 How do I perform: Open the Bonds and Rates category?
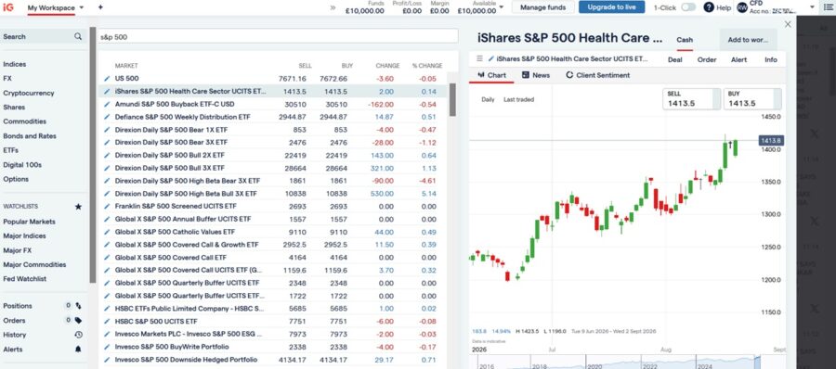pos(30,135)
